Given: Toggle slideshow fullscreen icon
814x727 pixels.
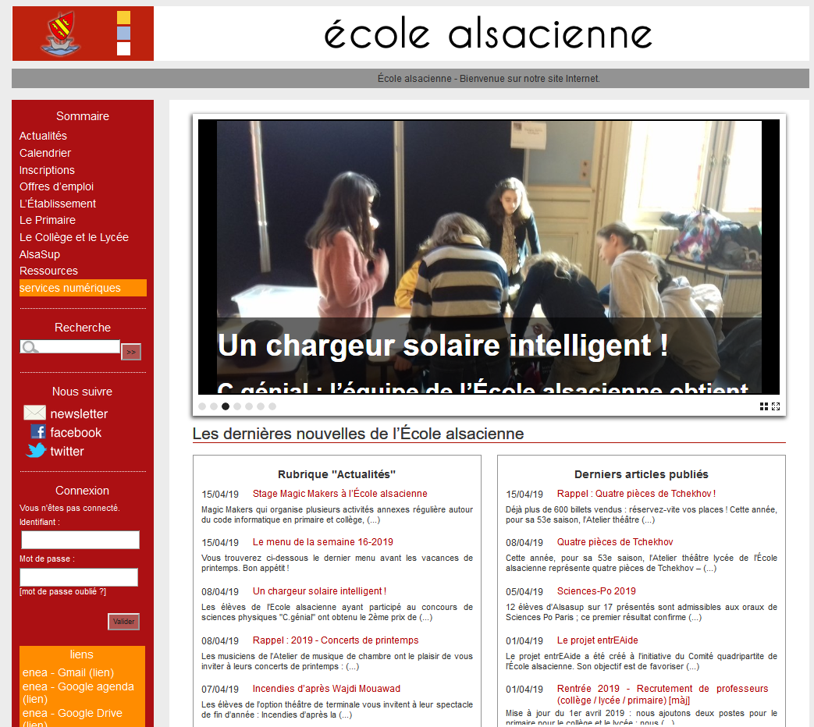Looking at the screenshot, I should tap(776, 406).
